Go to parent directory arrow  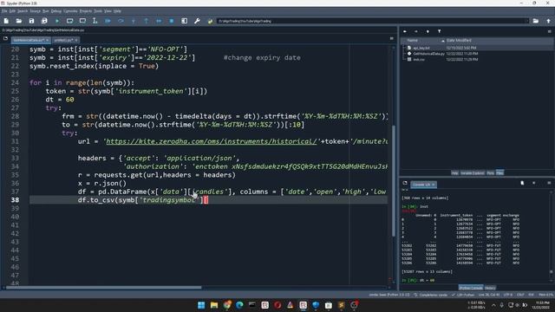click(x=548, y=21)
